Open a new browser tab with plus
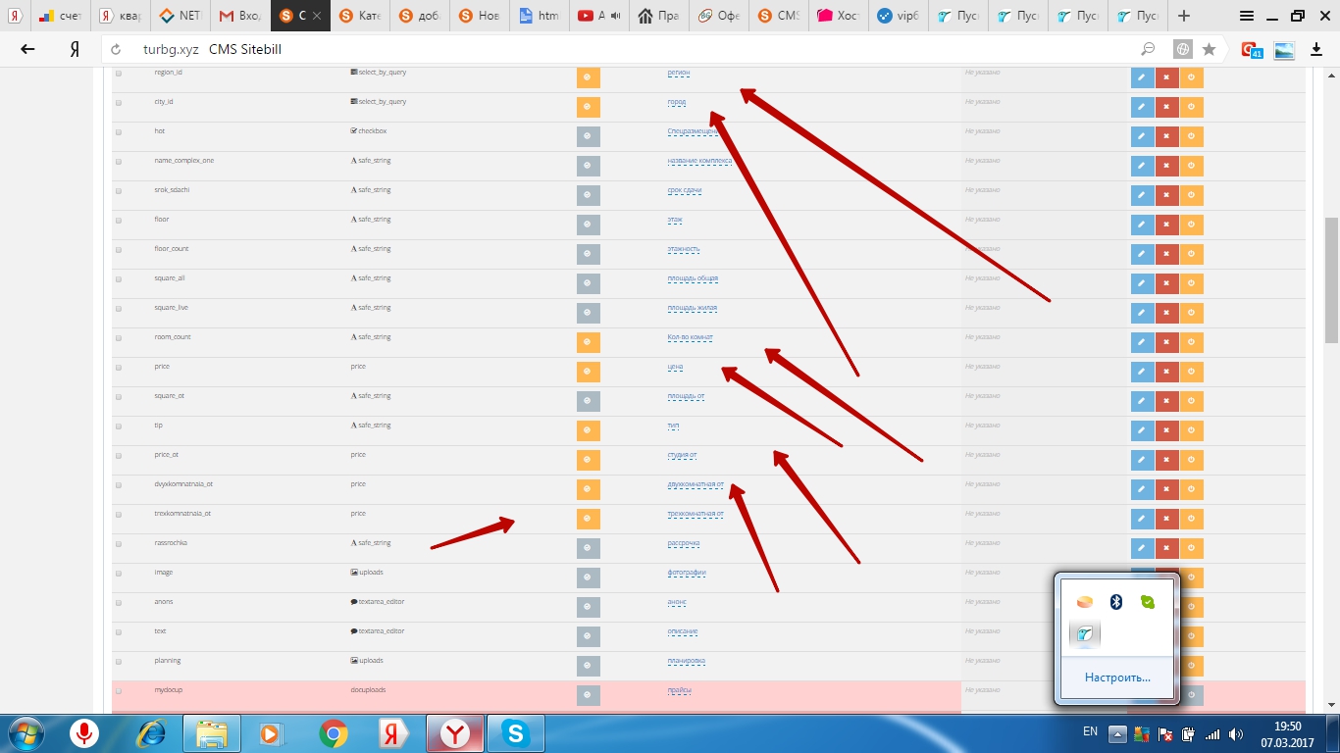The height and width of the screenshot is (753, 1340). (x=1184, y=16)
